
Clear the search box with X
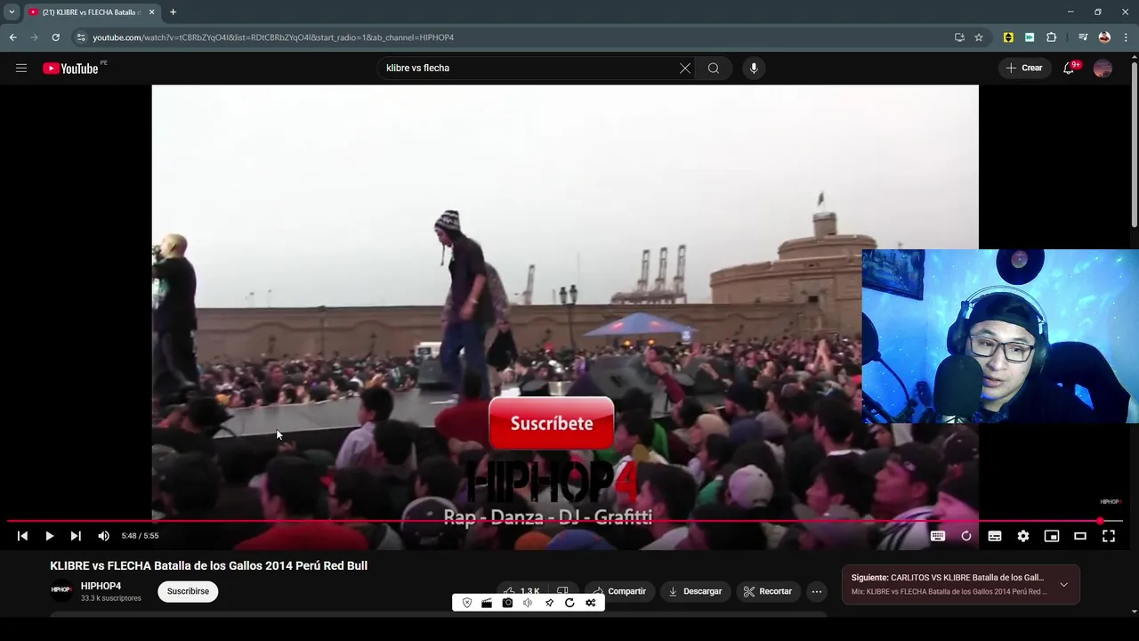(685, 69)
